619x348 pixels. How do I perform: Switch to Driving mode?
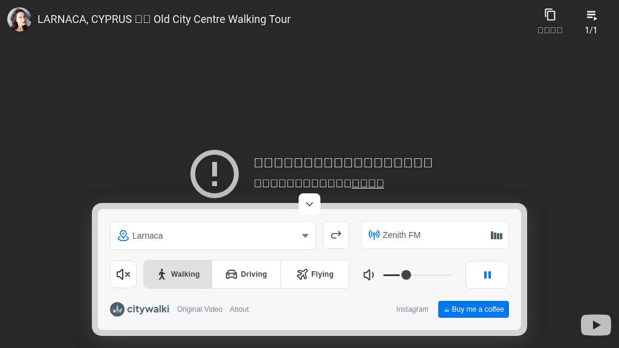(246, 274)
